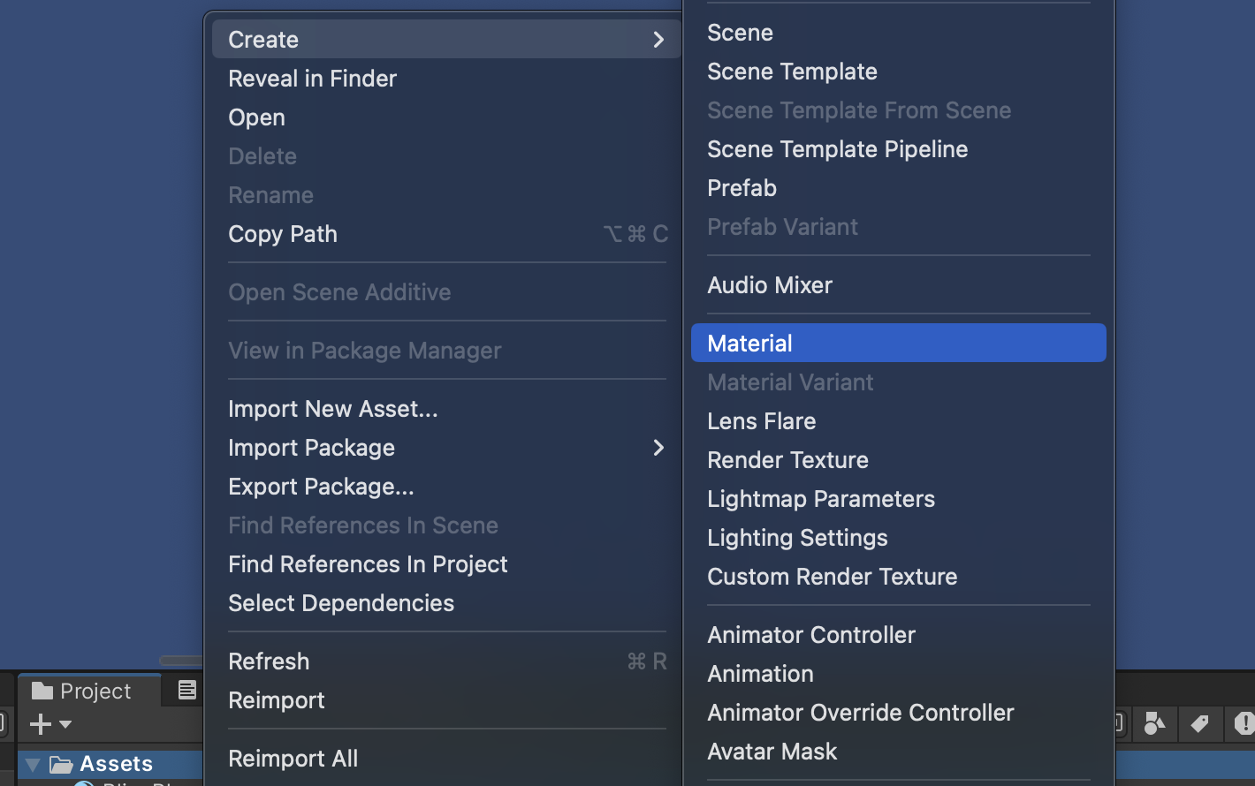Click the Assets open-folder icon
1255x786 pixels.
click(61, 764)
